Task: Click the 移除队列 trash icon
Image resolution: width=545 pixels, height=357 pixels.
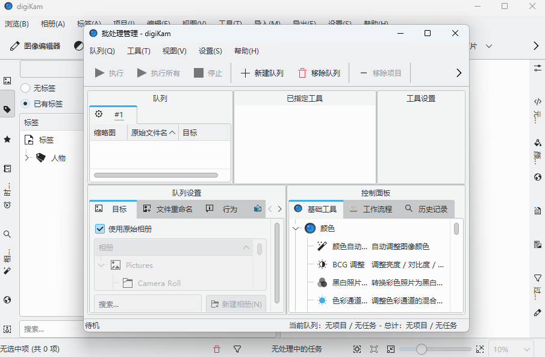Action: (x=302, y=73)
